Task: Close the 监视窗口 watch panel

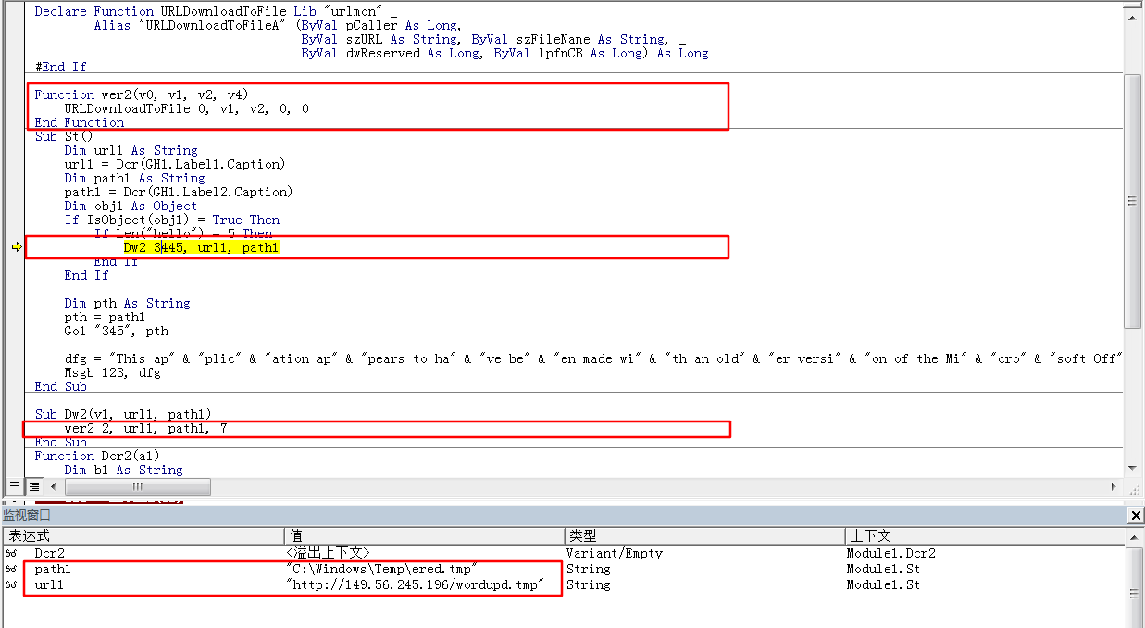Action: [x=1136, y=515]
